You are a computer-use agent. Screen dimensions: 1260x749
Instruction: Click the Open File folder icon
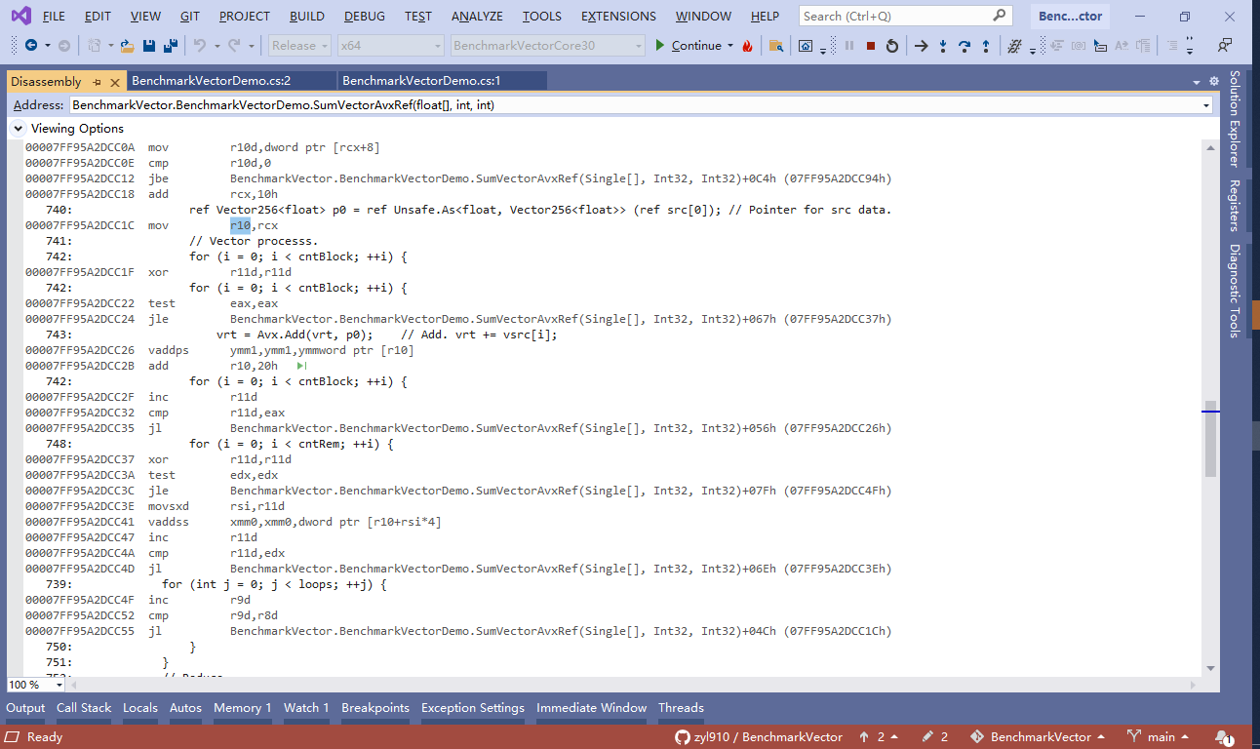click(x=127, y=46)
